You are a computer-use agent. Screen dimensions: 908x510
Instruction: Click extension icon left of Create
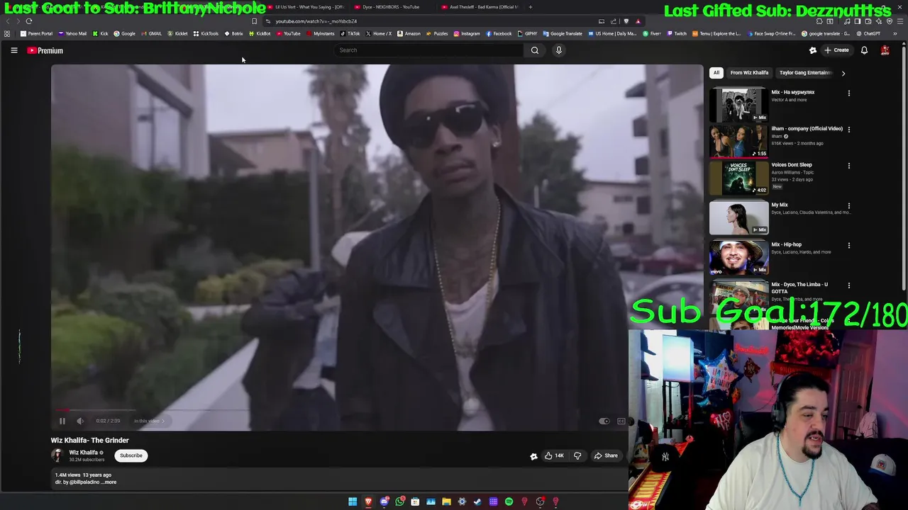813,50
